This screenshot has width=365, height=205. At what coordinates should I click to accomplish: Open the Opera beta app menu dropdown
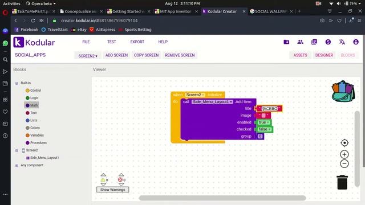click(x=41, y=3)
